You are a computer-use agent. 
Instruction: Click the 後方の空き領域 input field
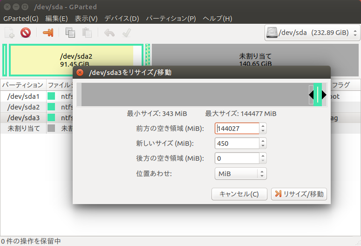[237, 158]
